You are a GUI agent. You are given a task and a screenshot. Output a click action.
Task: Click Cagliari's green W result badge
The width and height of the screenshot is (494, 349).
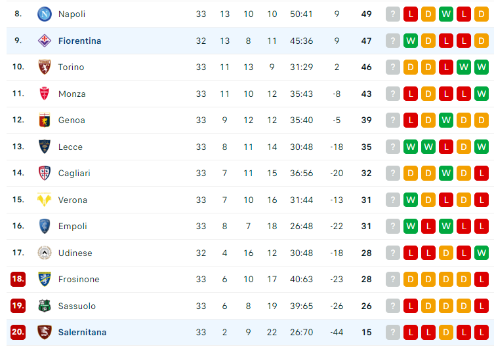point(446,174)
